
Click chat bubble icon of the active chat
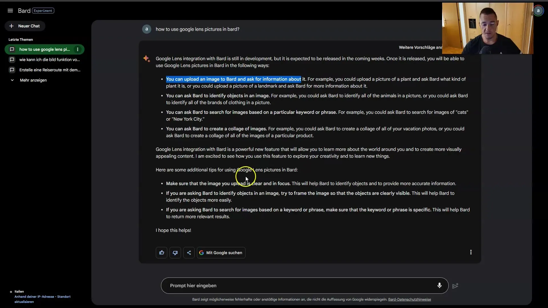tap(12, 49)
